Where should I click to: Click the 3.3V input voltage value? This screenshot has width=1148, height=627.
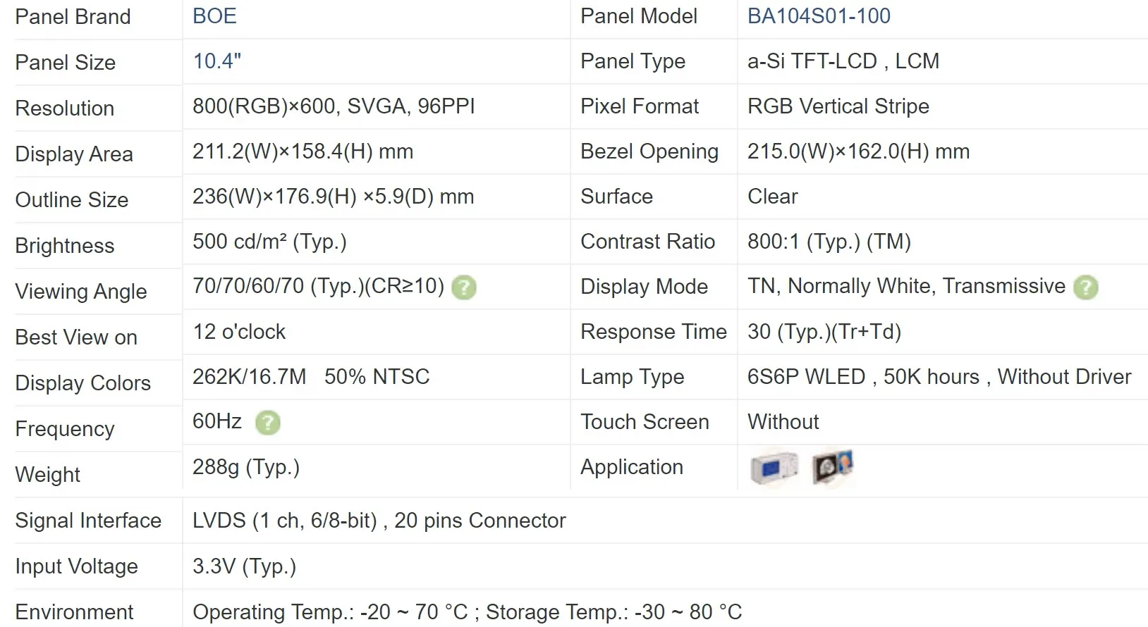(x=244, y=566)
